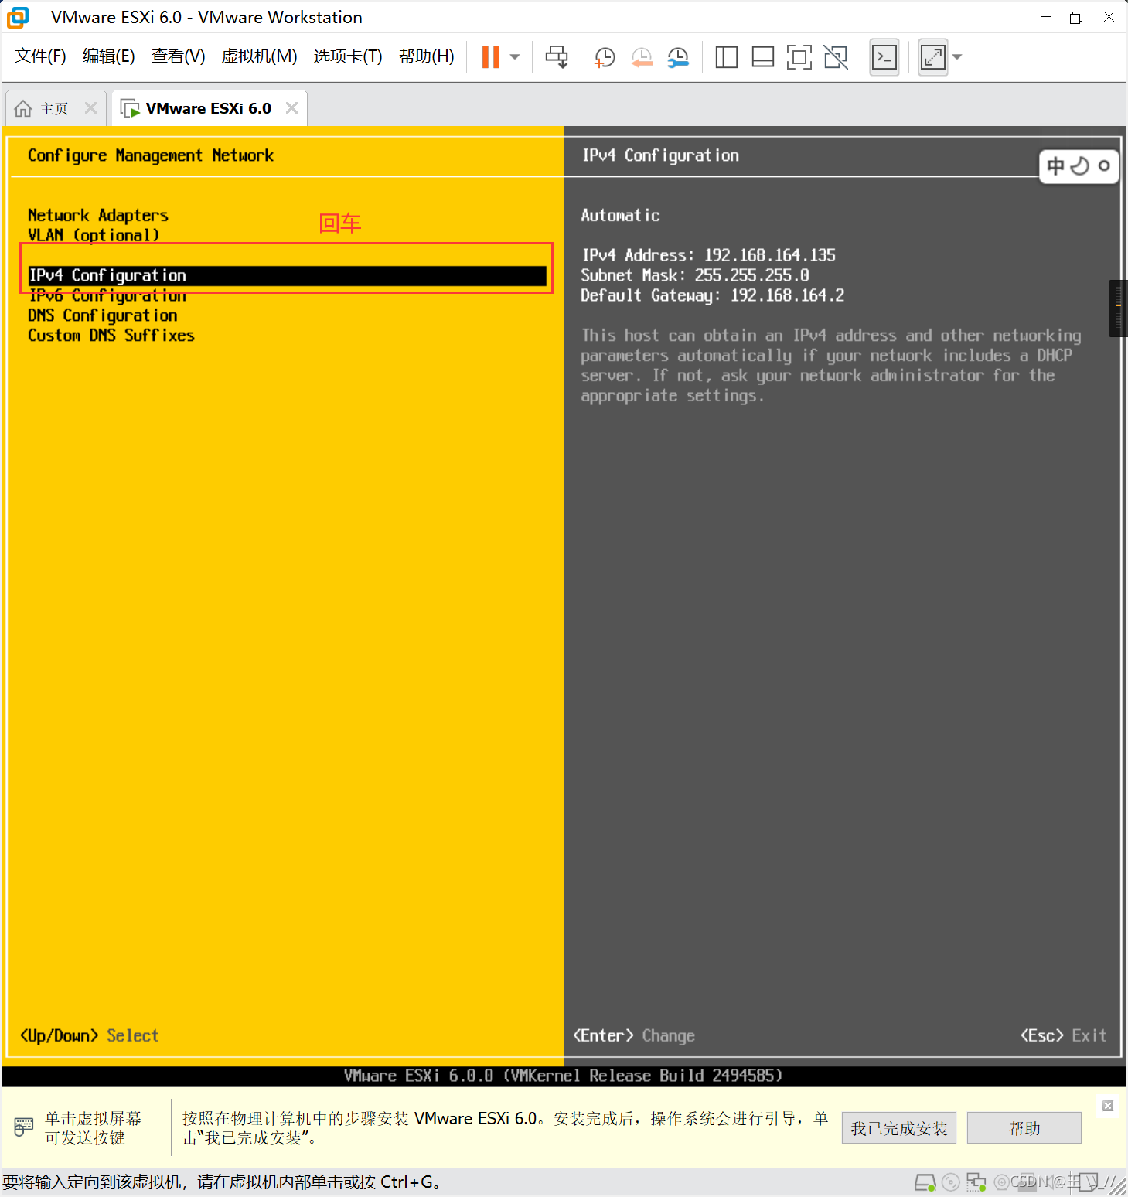Viewport: 1128px width, 1197px height.
Task: Click 我已完成安装 button
Action: (x=899, y=1128)
